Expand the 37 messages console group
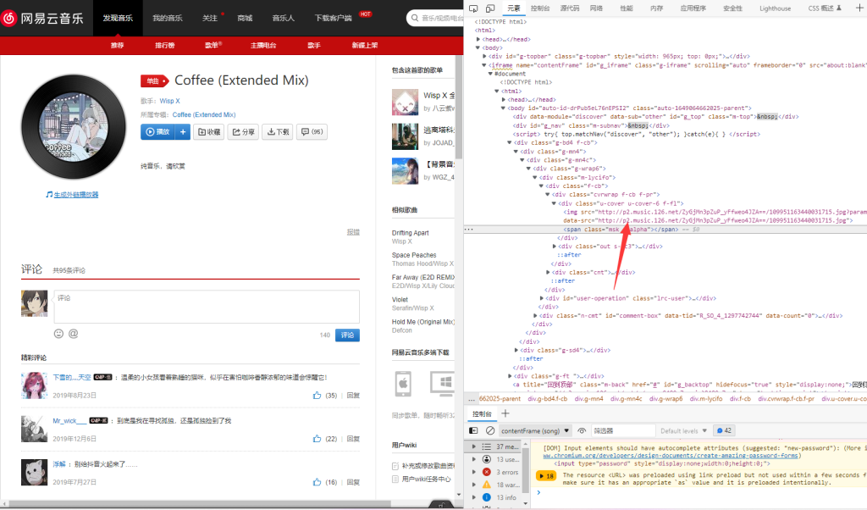867x510 pixels. click(x=474, y=446)
